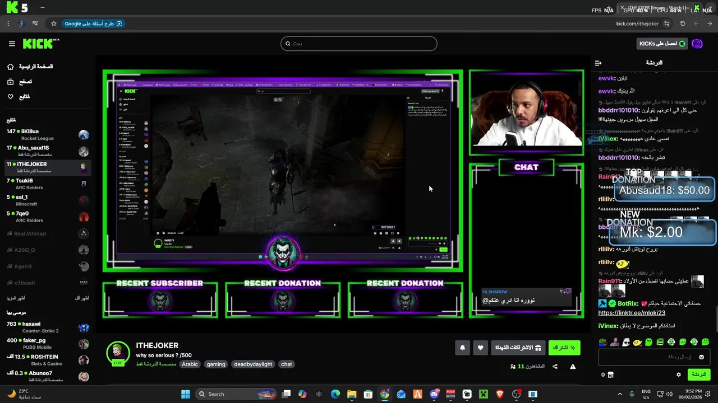The image size is (718, 403).
Task: Select the gaming tag
Action: pos(216,364)
